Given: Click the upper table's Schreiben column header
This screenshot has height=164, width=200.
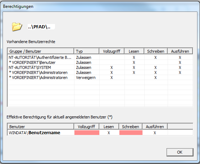Looking at the screenshot, I should (156, 51).
